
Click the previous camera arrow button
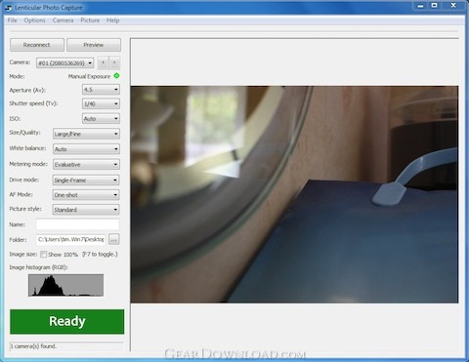point(103,62)
